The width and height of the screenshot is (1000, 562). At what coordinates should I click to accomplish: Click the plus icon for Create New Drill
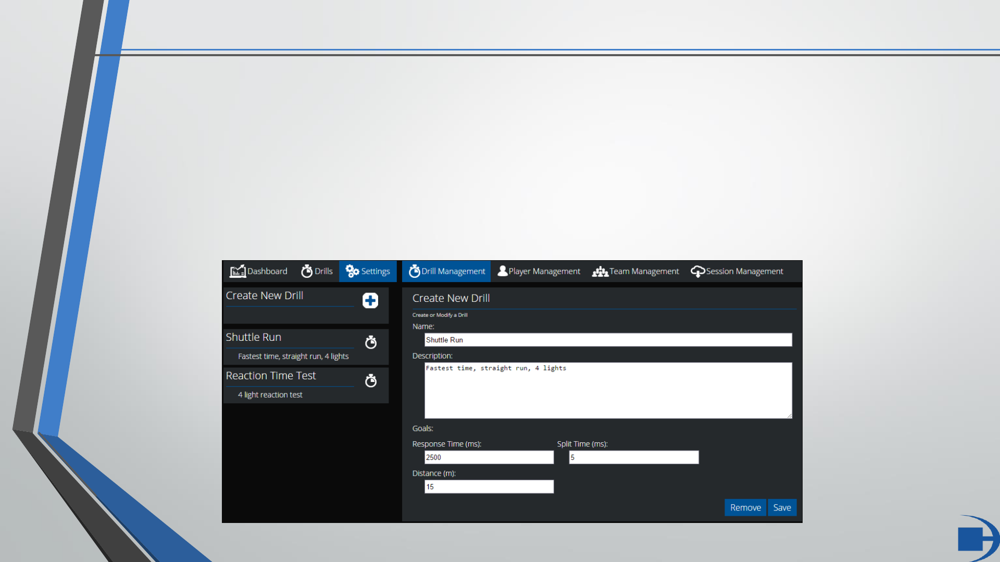[x=370, y=300]
